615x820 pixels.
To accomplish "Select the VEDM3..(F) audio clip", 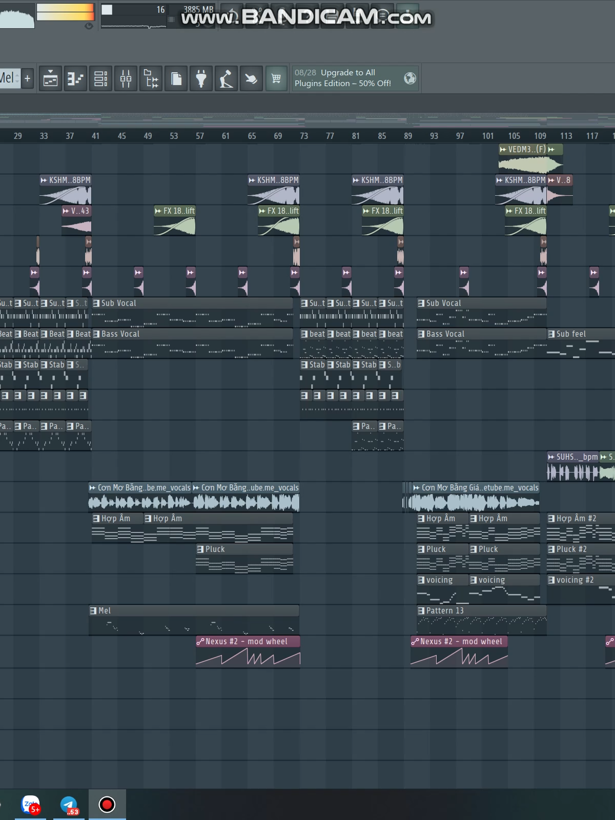I will coord(523,159).
